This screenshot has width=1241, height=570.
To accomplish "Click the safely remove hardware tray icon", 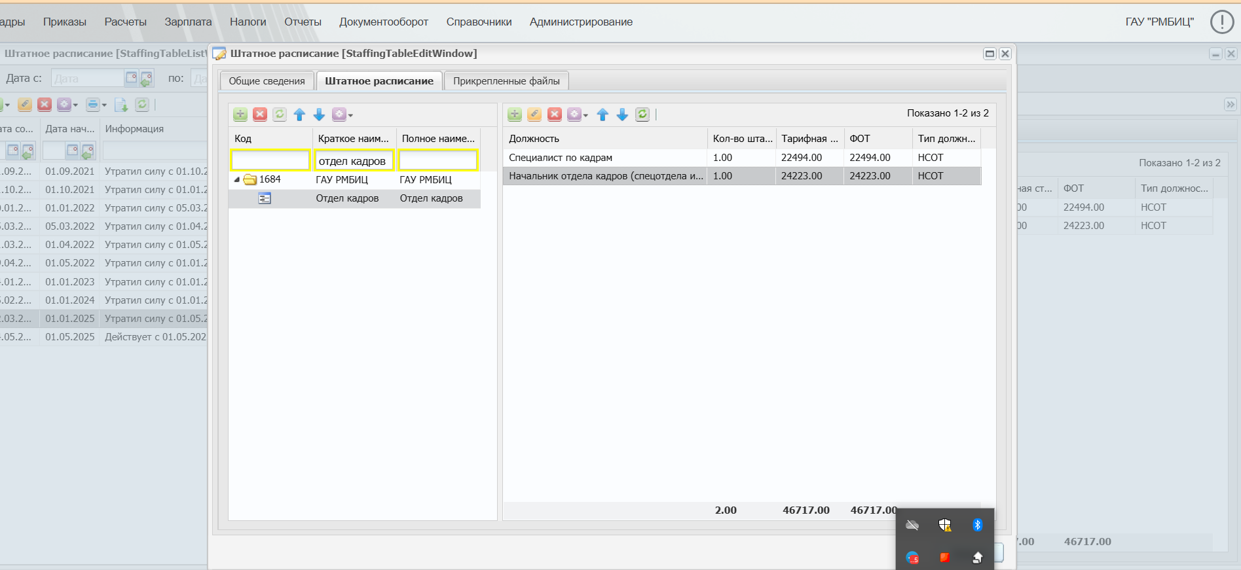I will (x=977, y=558).
